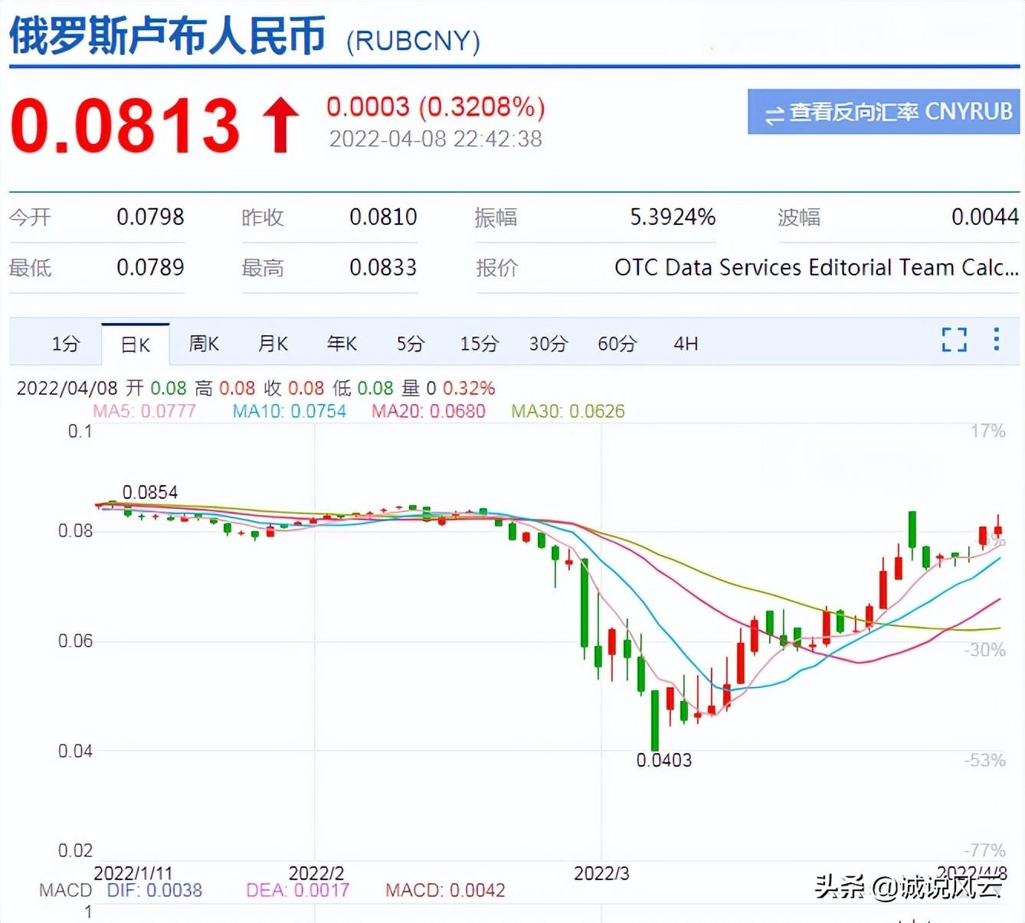The image size is (1025, 923).
Task: Click the DEA: 0.0017 indicator label
Action: coord(298,891)
